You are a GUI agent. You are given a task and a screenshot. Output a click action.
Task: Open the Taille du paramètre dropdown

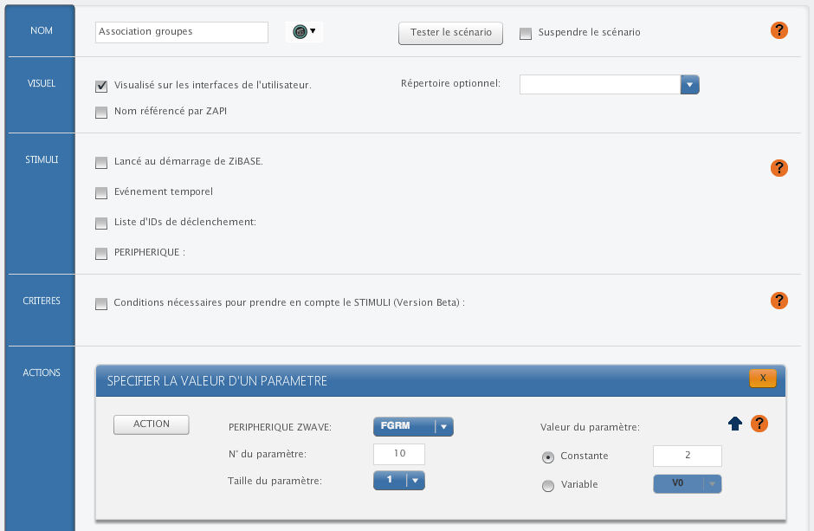[399, 481]
